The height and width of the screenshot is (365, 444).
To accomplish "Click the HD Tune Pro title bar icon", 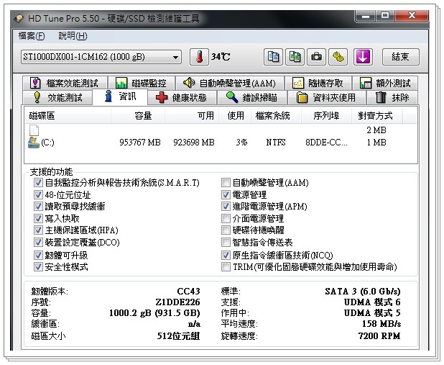I will coord(19,19).
